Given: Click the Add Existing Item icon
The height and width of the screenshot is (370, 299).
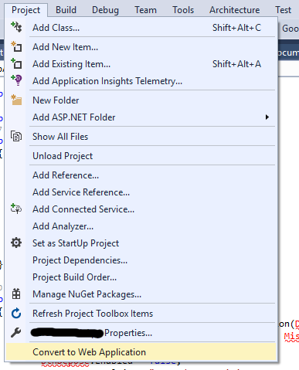Looking at the screenshot, I should [16, 63].
